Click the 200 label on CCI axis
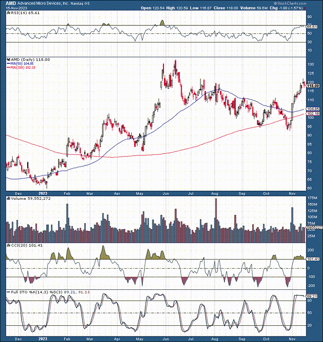Screen dimensions: 323x342 pyautogui.click(x=310, y=250)
